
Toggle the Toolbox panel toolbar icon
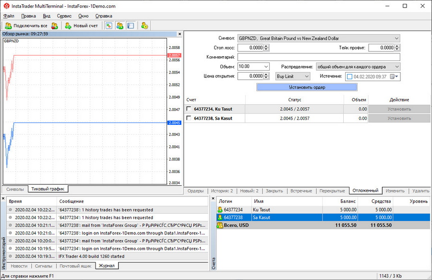131,26
